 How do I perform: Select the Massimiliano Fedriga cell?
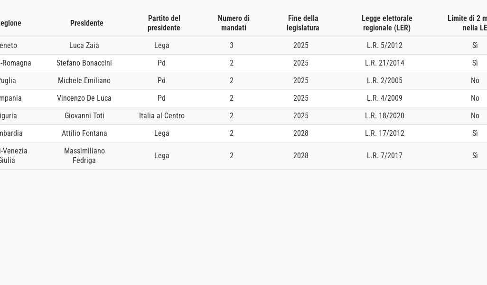point(84,156)
